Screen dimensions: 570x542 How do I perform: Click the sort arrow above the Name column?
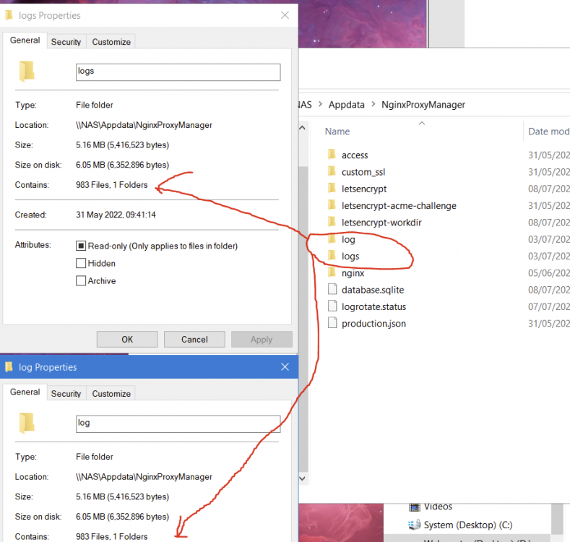point(422,124)
